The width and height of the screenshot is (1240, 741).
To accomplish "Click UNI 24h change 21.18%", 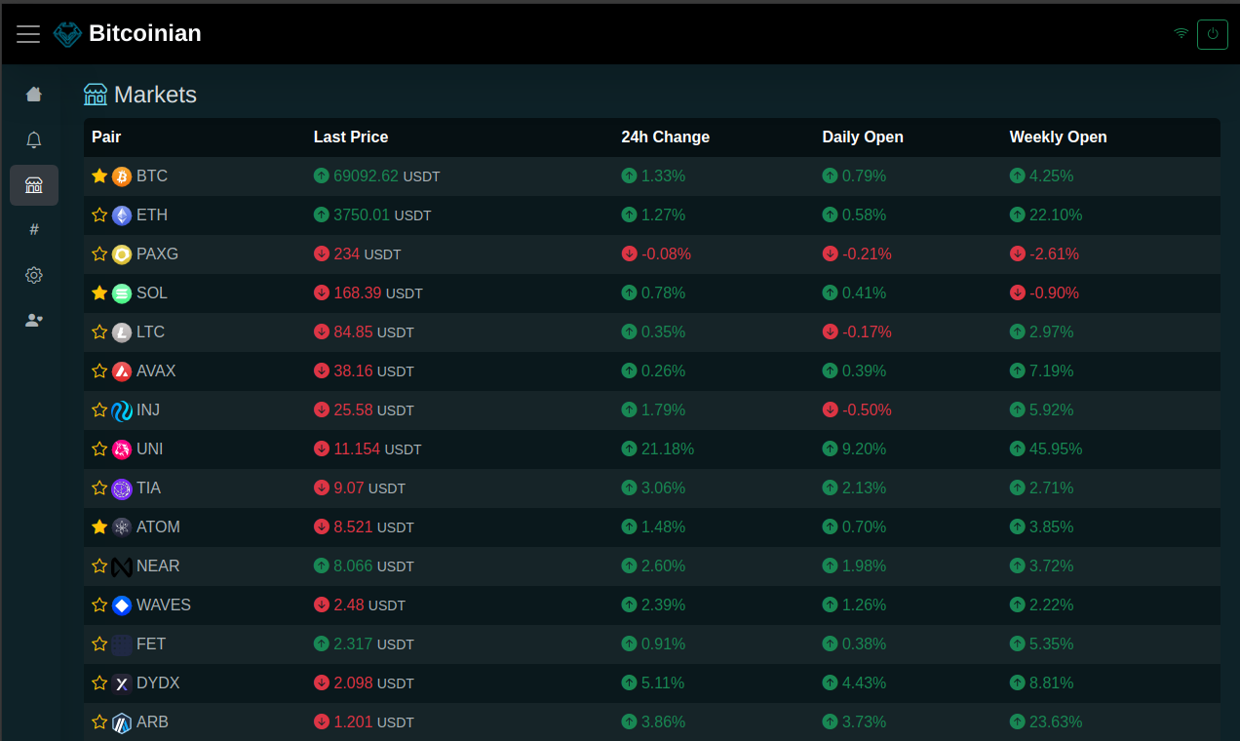I will 668,449.
